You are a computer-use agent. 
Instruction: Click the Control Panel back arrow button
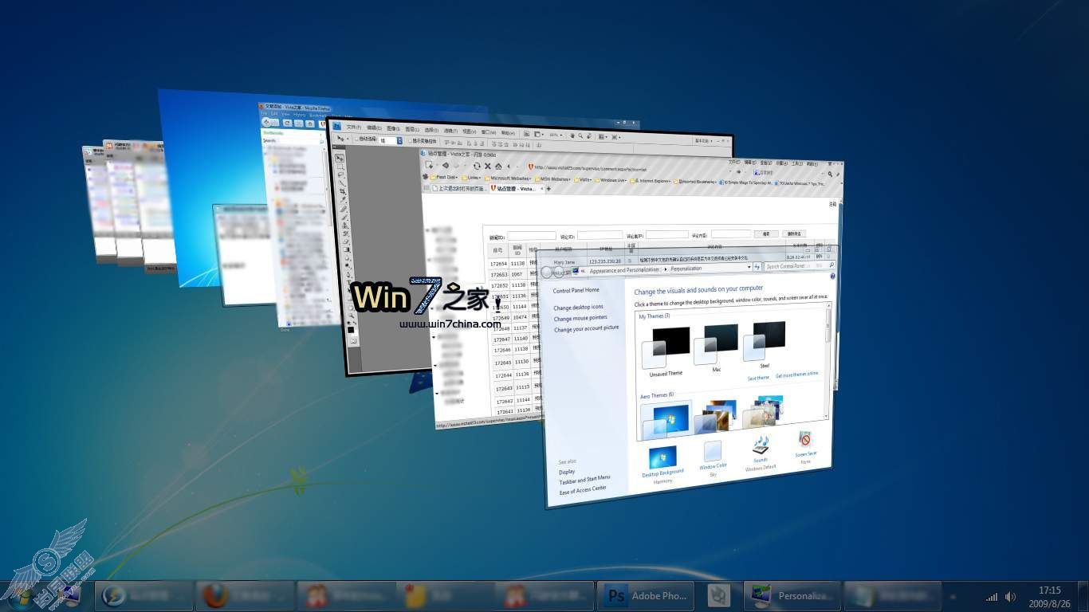pyautogui.click(x=547, y=273)
